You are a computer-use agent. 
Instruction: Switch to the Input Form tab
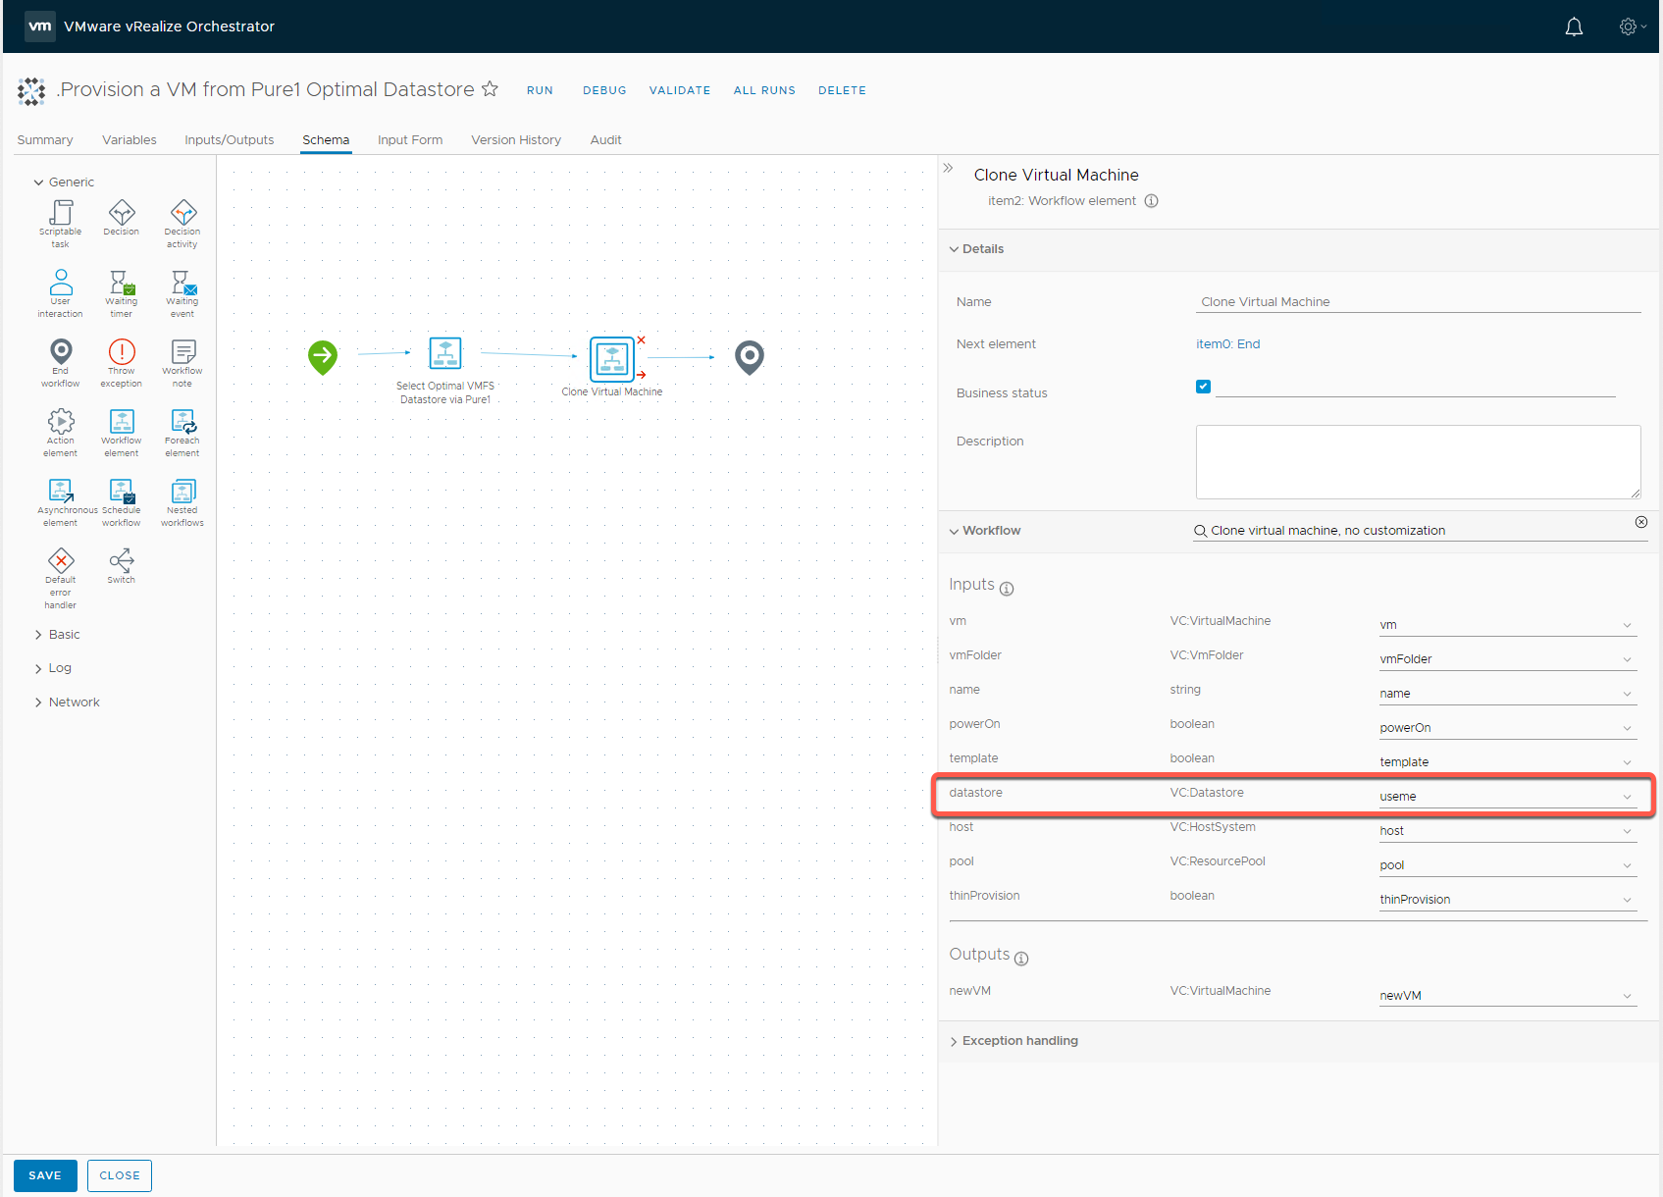click(x=410, y=140)
